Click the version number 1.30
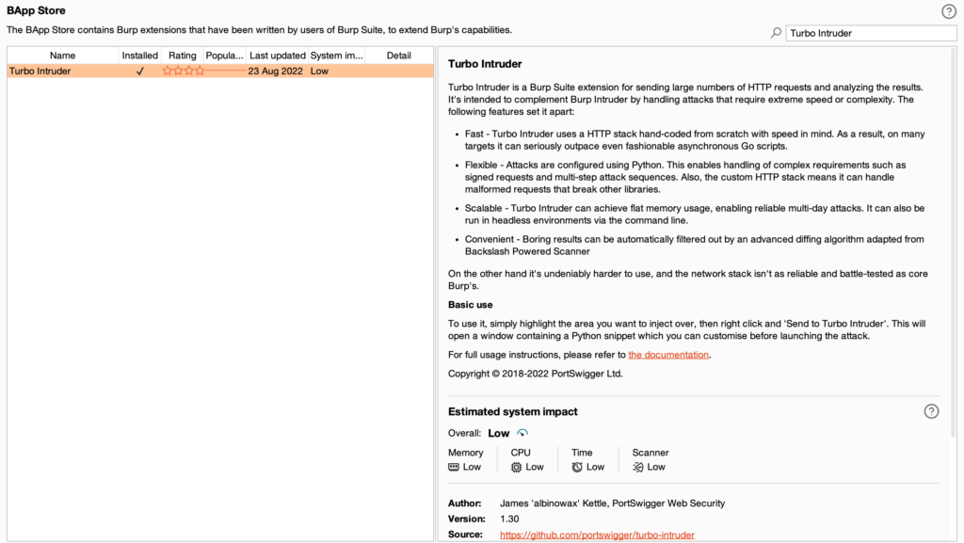Screen dimensions: 964x543 point(509,519)
